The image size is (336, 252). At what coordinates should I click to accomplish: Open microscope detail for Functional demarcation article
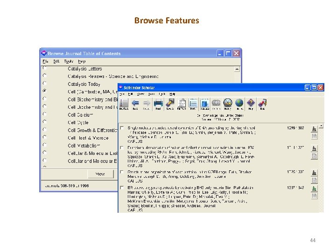click(x=314, y=148)
